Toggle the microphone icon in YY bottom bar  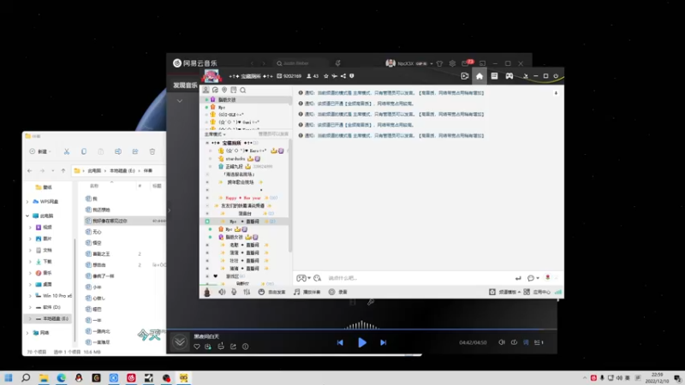pos(234,292)
